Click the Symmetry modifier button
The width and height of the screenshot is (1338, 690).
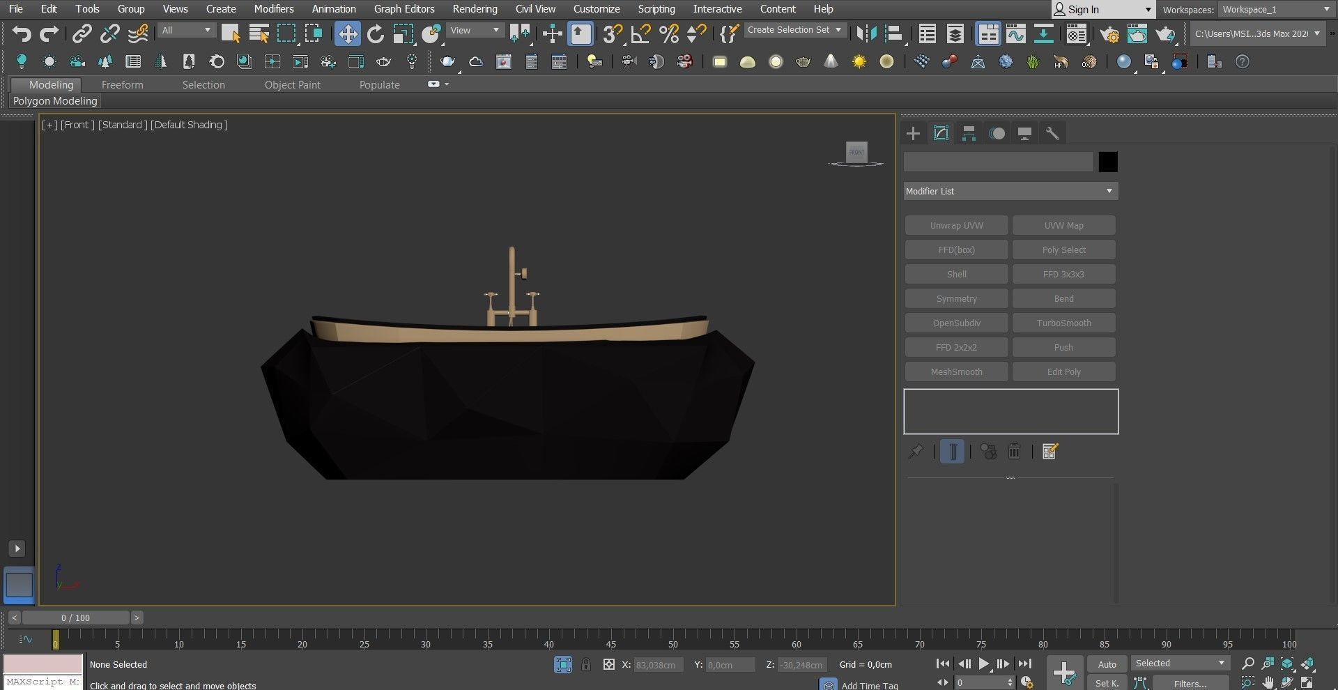[x=956, y=298]
